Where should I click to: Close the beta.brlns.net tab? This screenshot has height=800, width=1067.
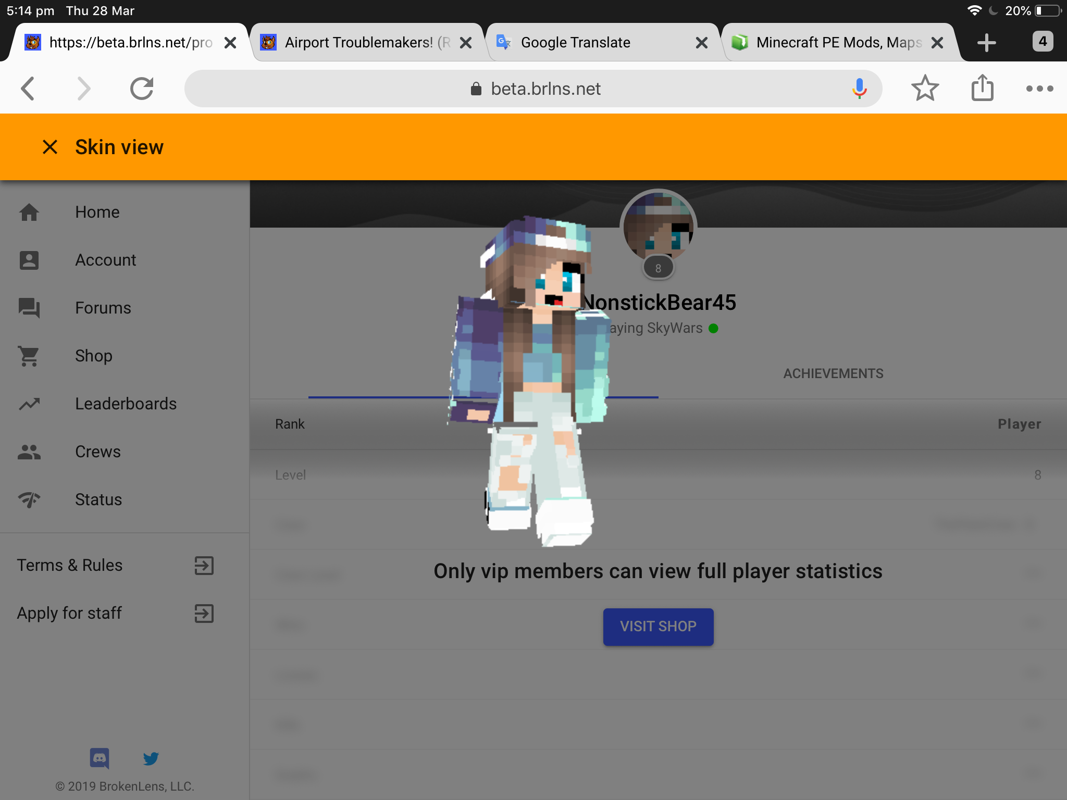point(230,43)
